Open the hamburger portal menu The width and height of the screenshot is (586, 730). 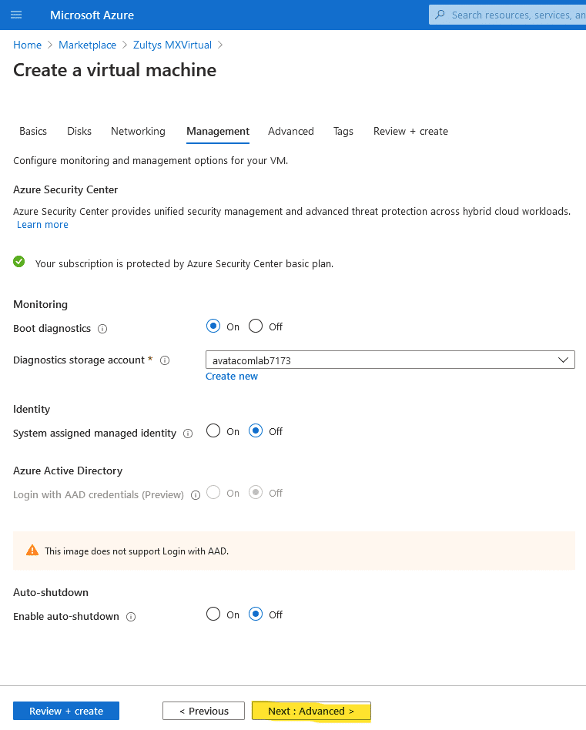pyautogui.click(x=16, y=15)
